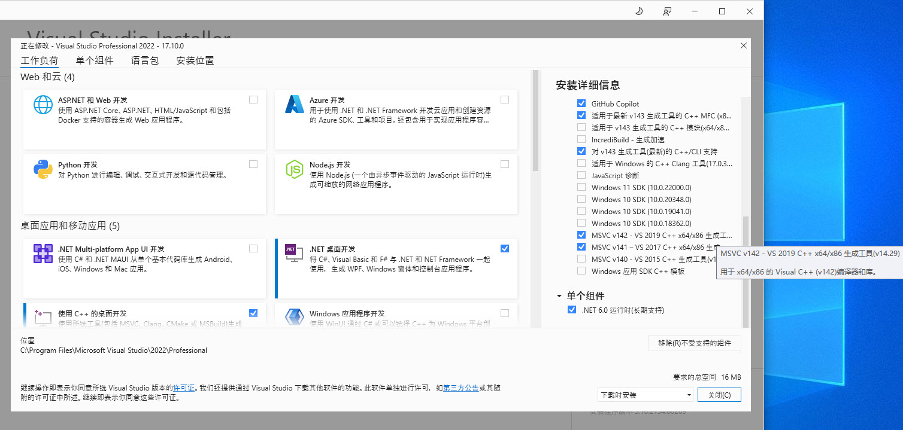
Task: Click the 移除不受支持的组件 button
Action: tap(695, 343)
